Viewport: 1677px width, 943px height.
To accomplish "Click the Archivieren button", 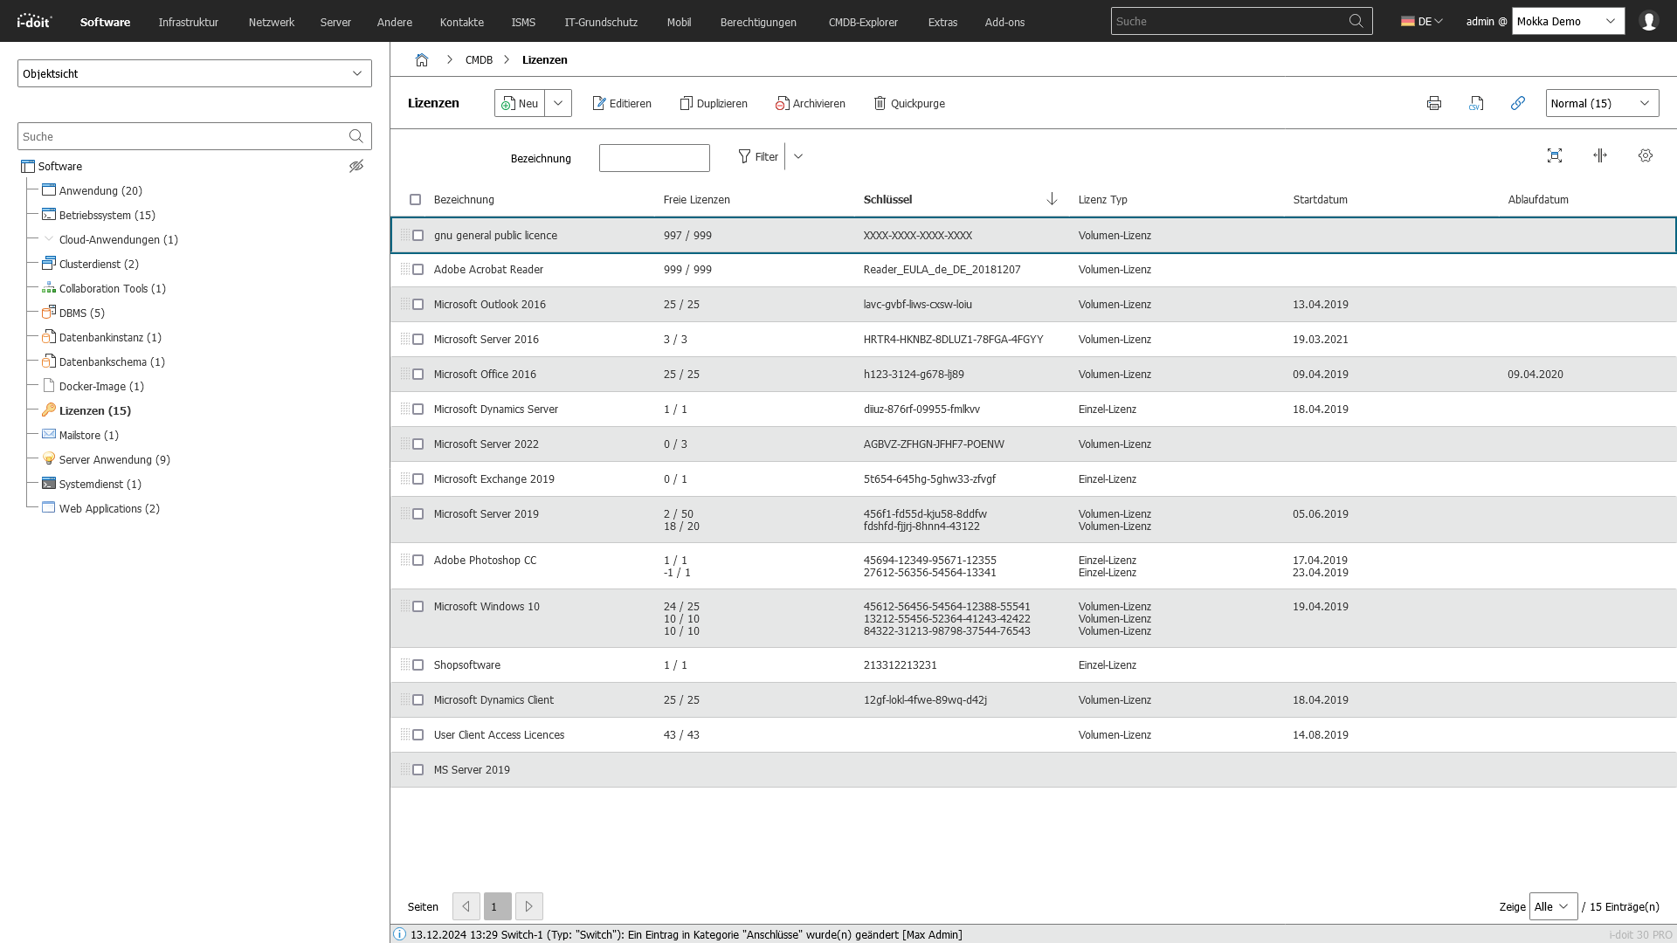I will [811, 103].
